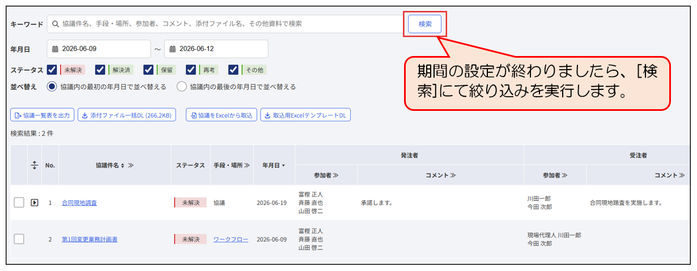The height and width of the screenshot is (271, 697).
Task: Check the row checkbox for 第1回変更業務計画書
Action: [x=19, y=239]
